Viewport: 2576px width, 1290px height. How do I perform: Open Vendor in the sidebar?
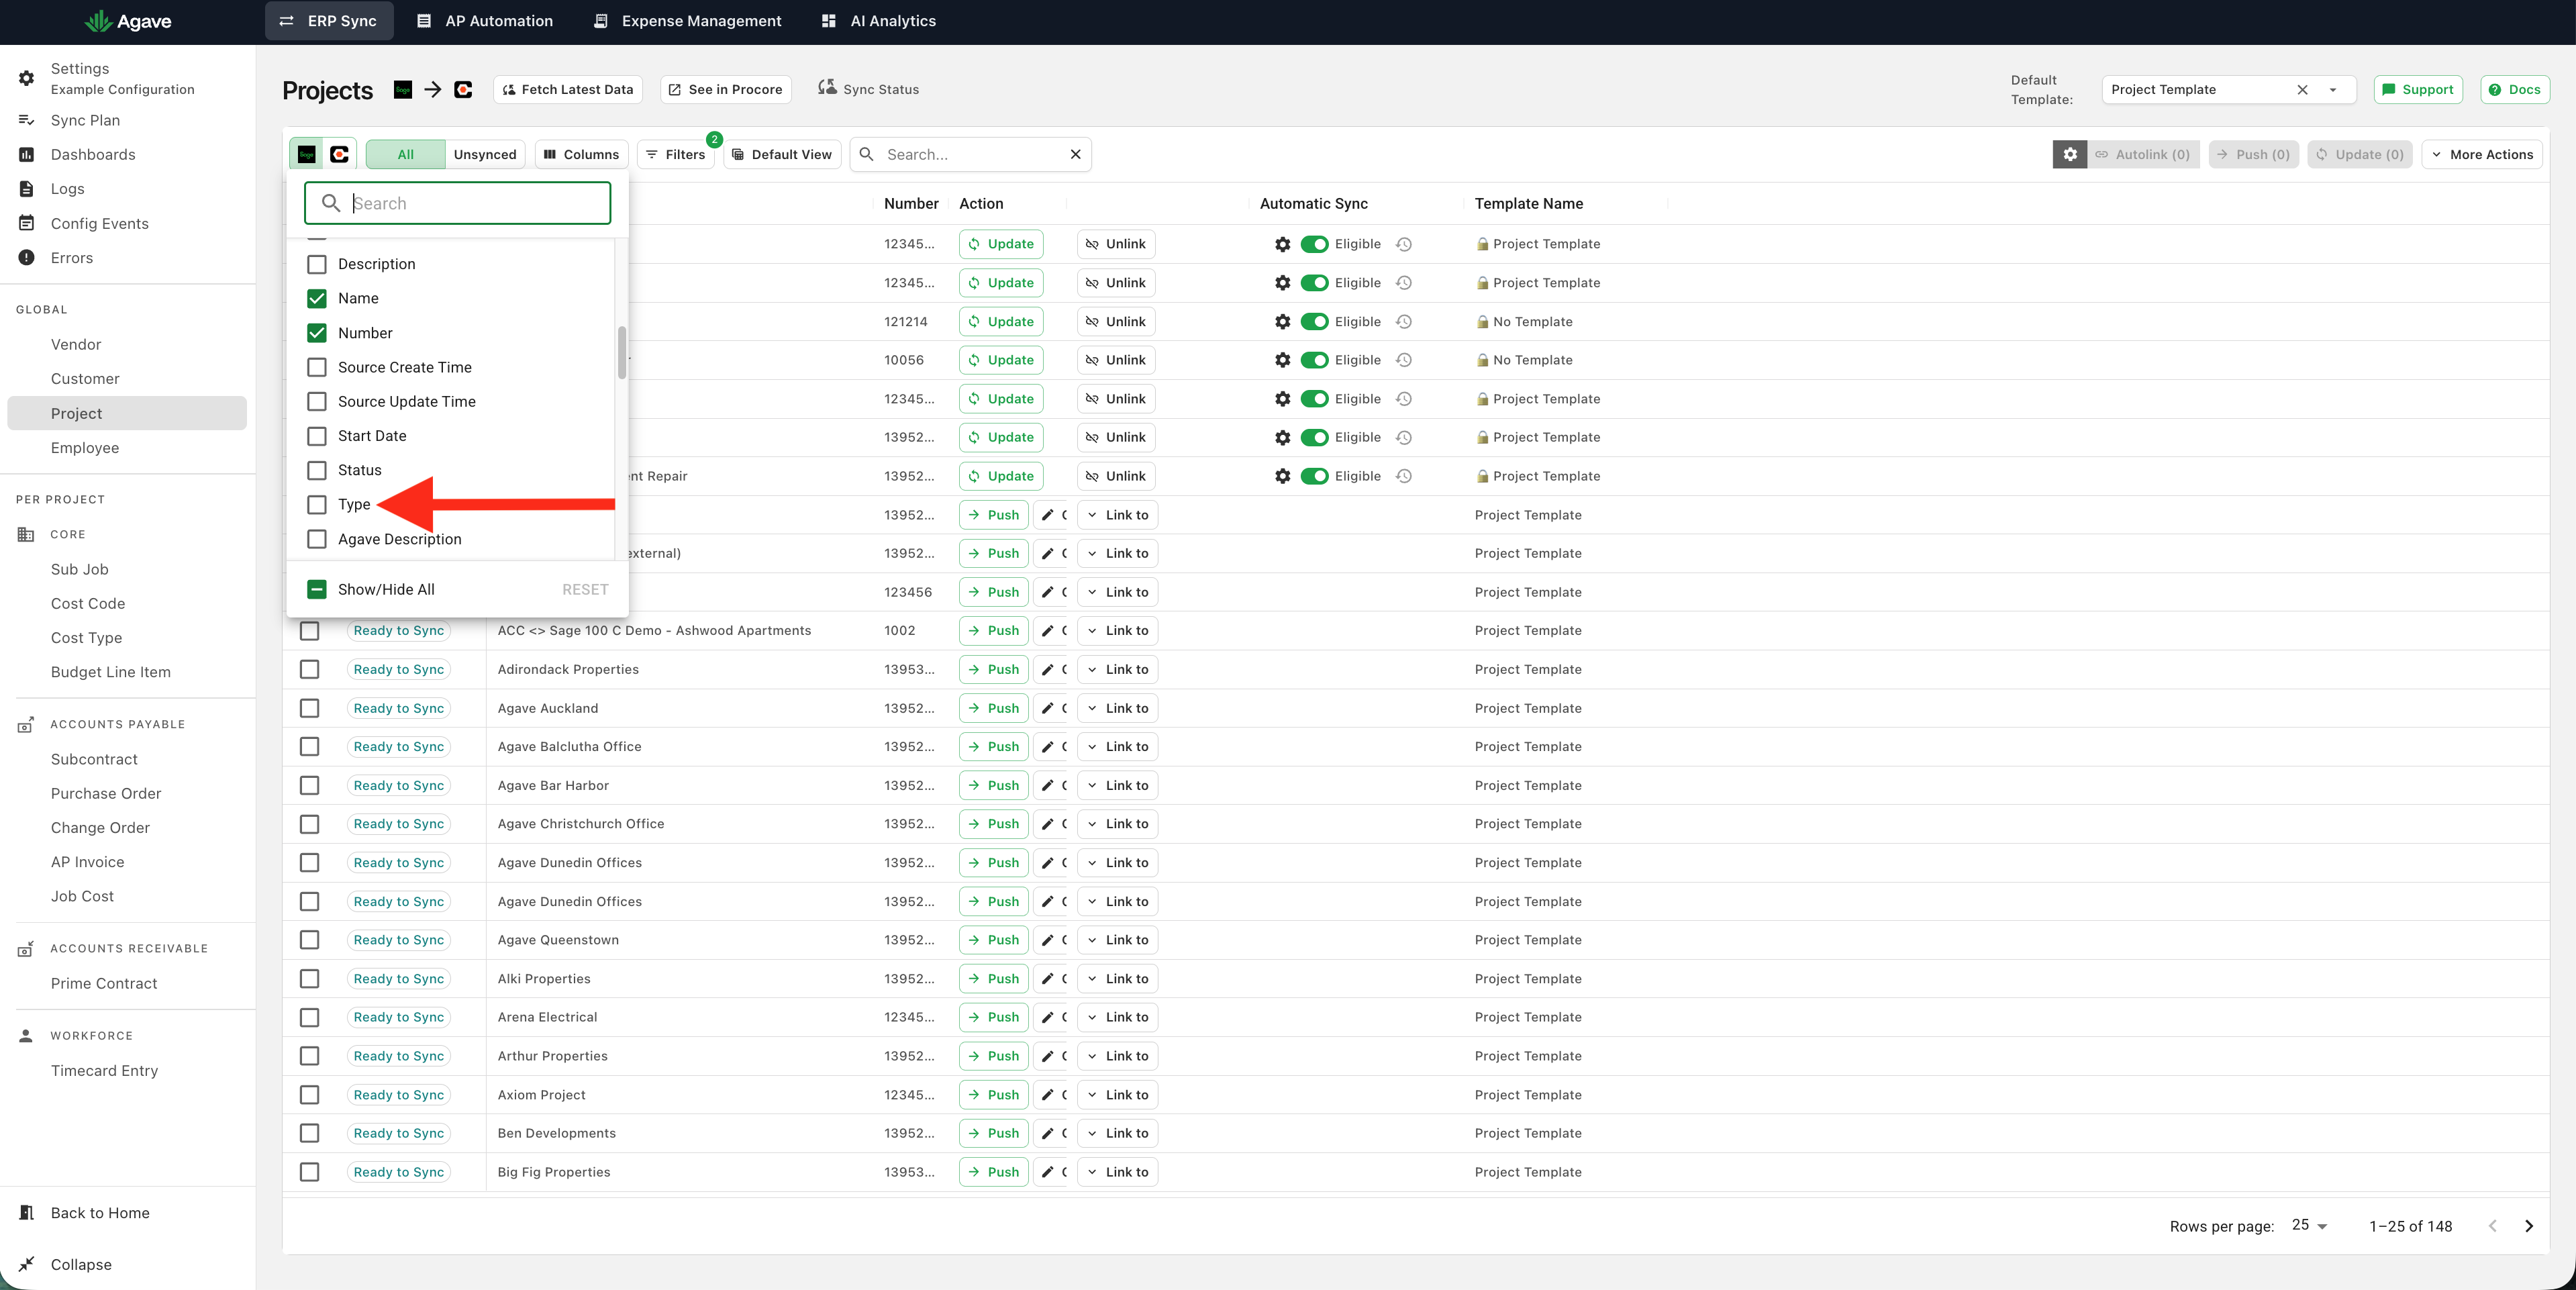[76, 344]
